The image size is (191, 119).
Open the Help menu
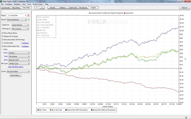point(47,4)
